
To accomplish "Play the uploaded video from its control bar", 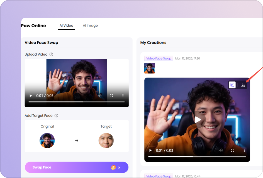I will 31,96.
